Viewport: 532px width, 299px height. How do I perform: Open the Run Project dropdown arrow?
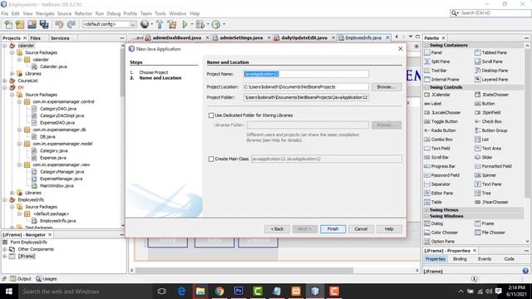click(192, 24)
